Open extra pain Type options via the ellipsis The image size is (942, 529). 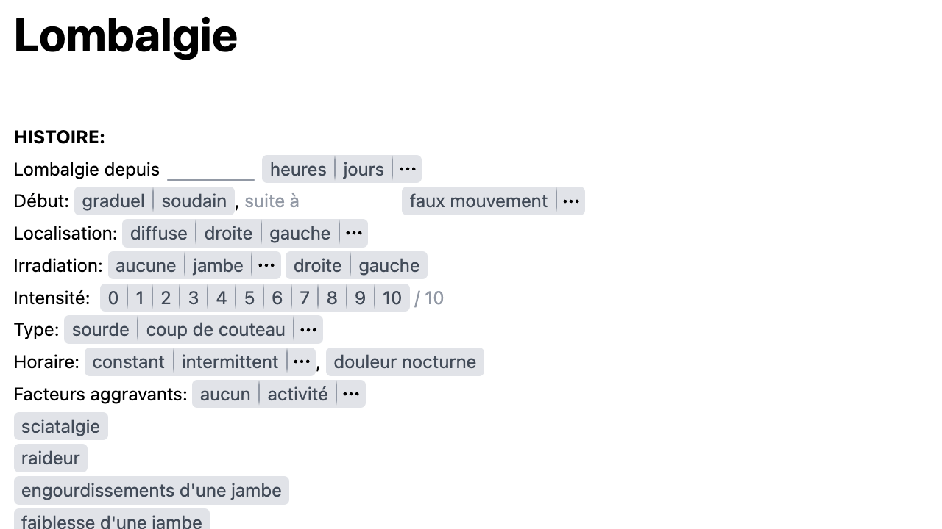coord(308,329)
